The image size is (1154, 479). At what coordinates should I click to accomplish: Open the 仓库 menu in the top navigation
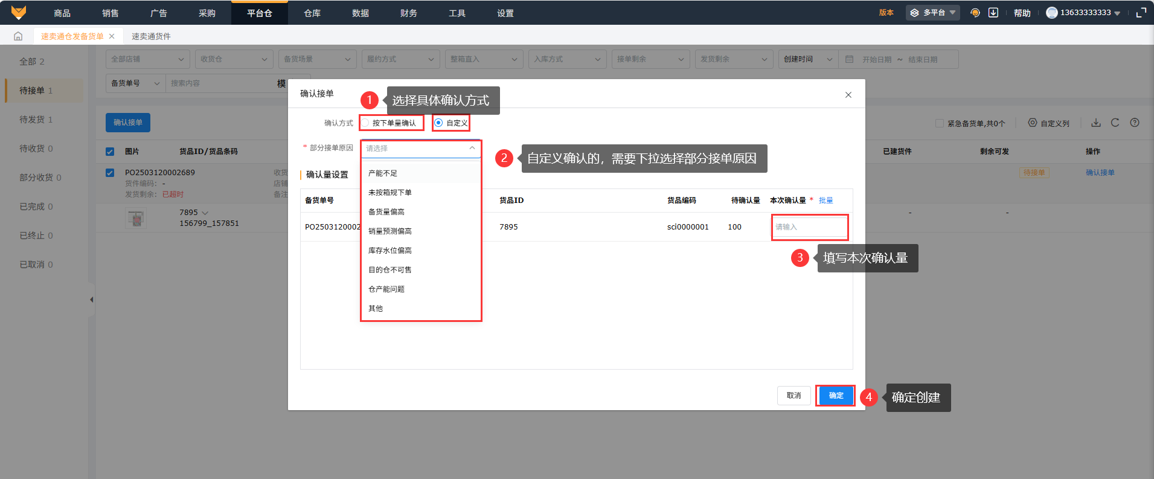tap(312, 13)
